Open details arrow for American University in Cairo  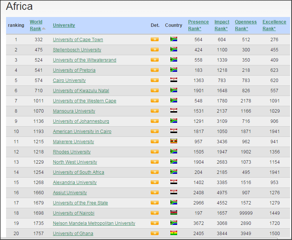tap(154, 131)
